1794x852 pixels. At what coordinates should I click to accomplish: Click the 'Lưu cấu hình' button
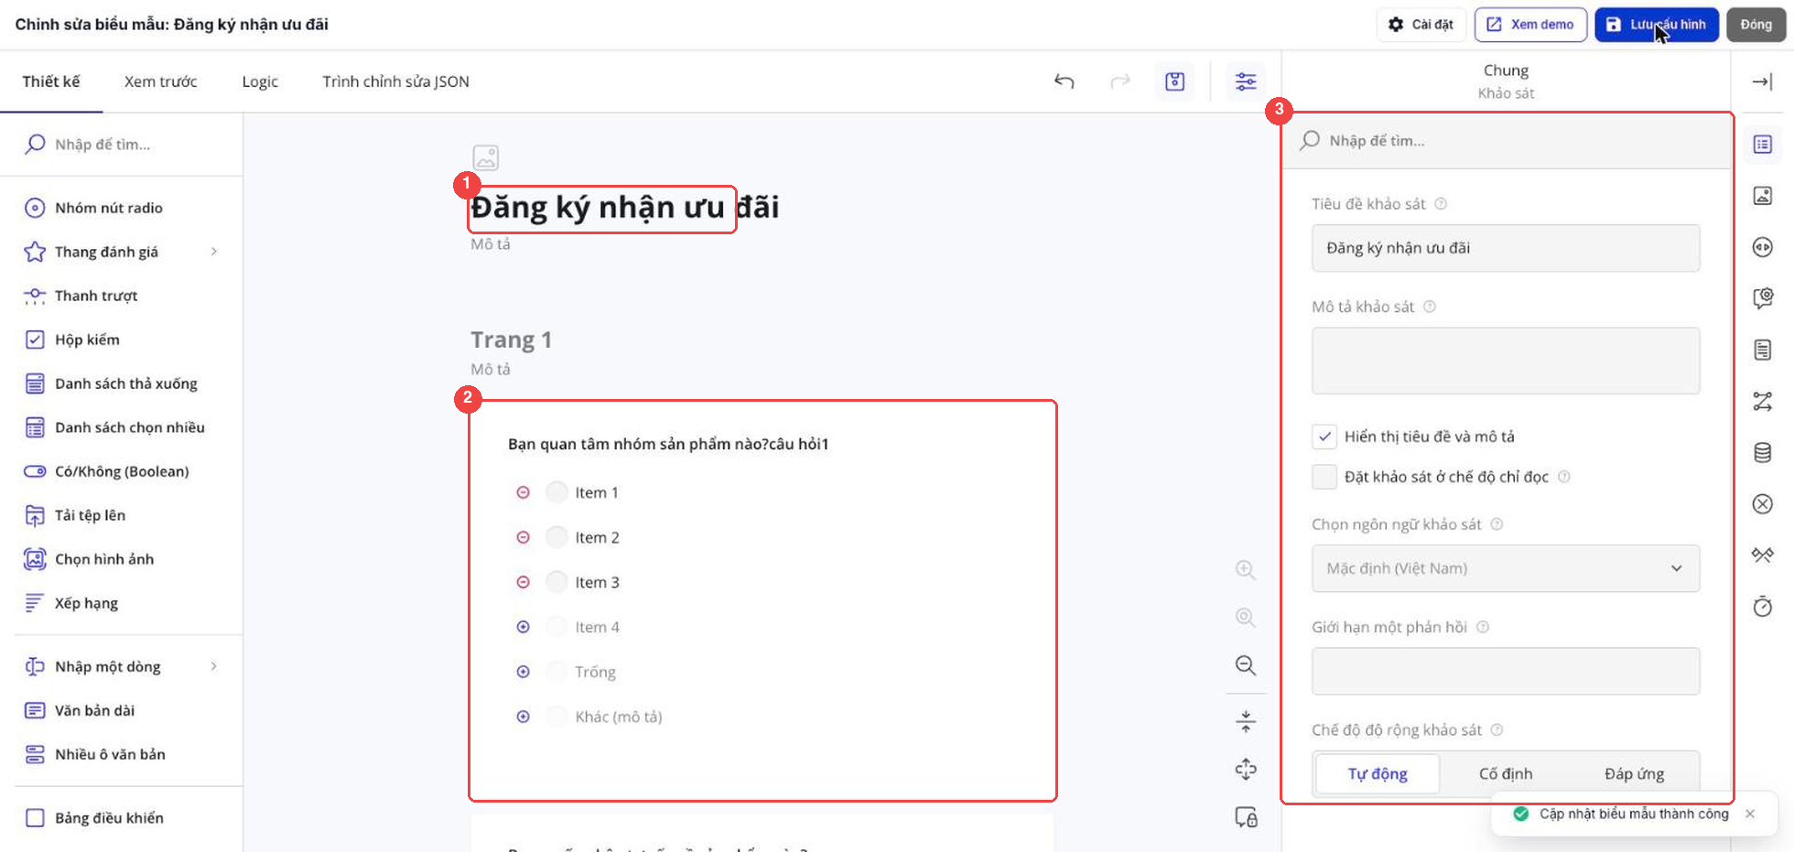pyautogui.click(x=1657, y=25)
